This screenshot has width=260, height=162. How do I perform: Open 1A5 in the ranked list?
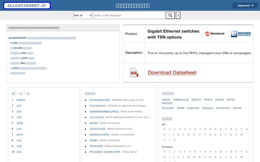click(x=19, y=117)
